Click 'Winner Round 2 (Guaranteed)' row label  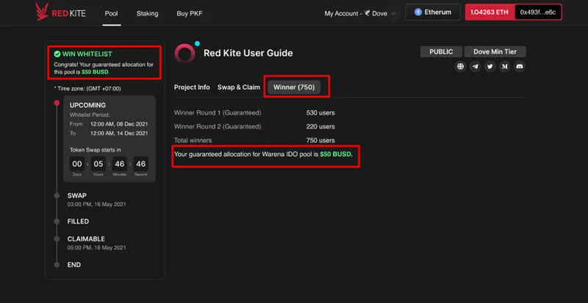click(218, 126)
